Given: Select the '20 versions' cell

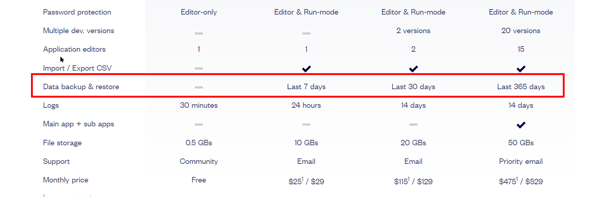Looking at the screenshot, I should [521, 31].
